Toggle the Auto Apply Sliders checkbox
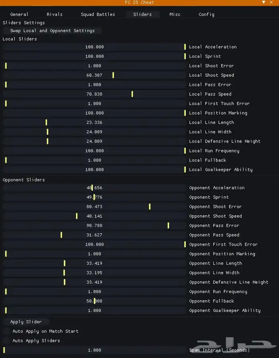This screenshot has width=279, height=358. (6, 341)
